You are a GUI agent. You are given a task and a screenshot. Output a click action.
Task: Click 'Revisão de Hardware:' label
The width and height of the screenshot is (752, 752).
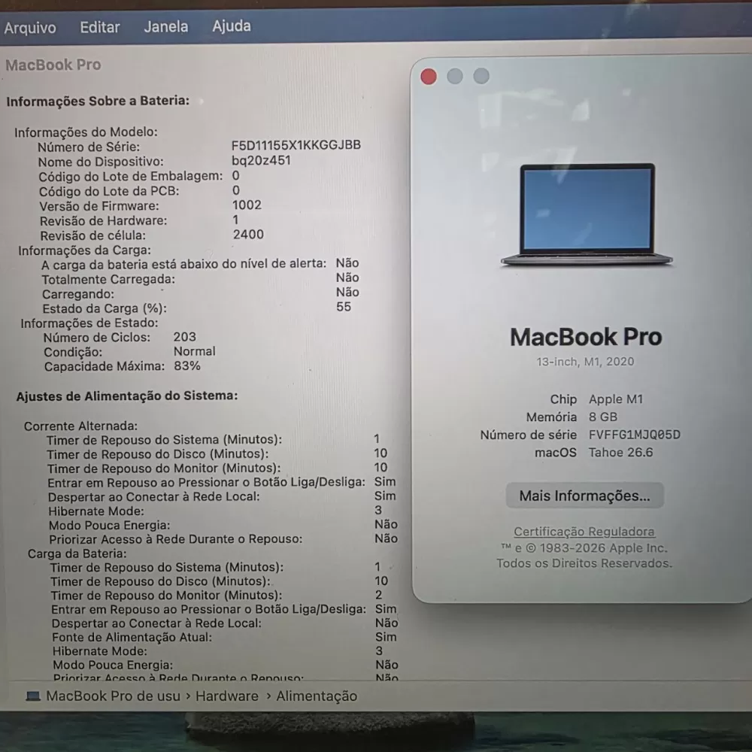(x=104, y=220)
